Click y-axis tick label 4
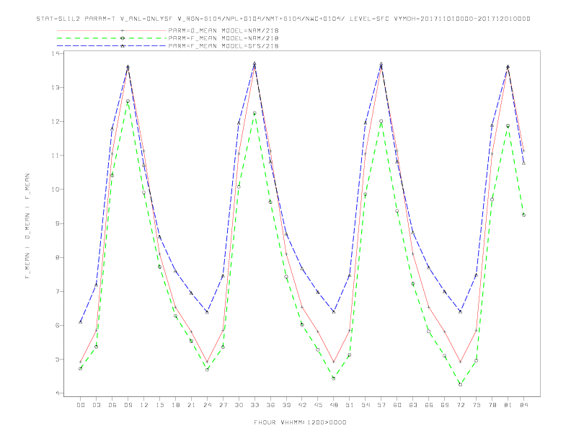Image resolution: width=571 pixels, height=441 pixels. [58, 393]
